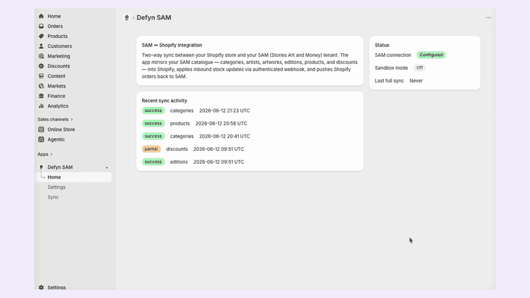Click the pin dot beside Defyn SAM

tap(107, 168)
